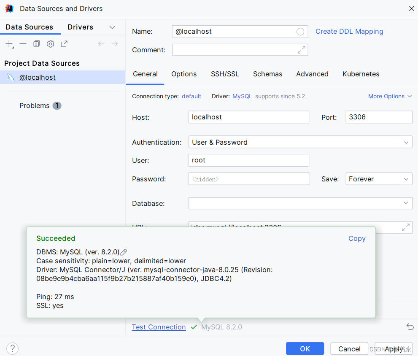This screenshot has width=418, height=356.
Task: Focus the Comment input field
Action: pyautogui.click(x=240, y=50)
